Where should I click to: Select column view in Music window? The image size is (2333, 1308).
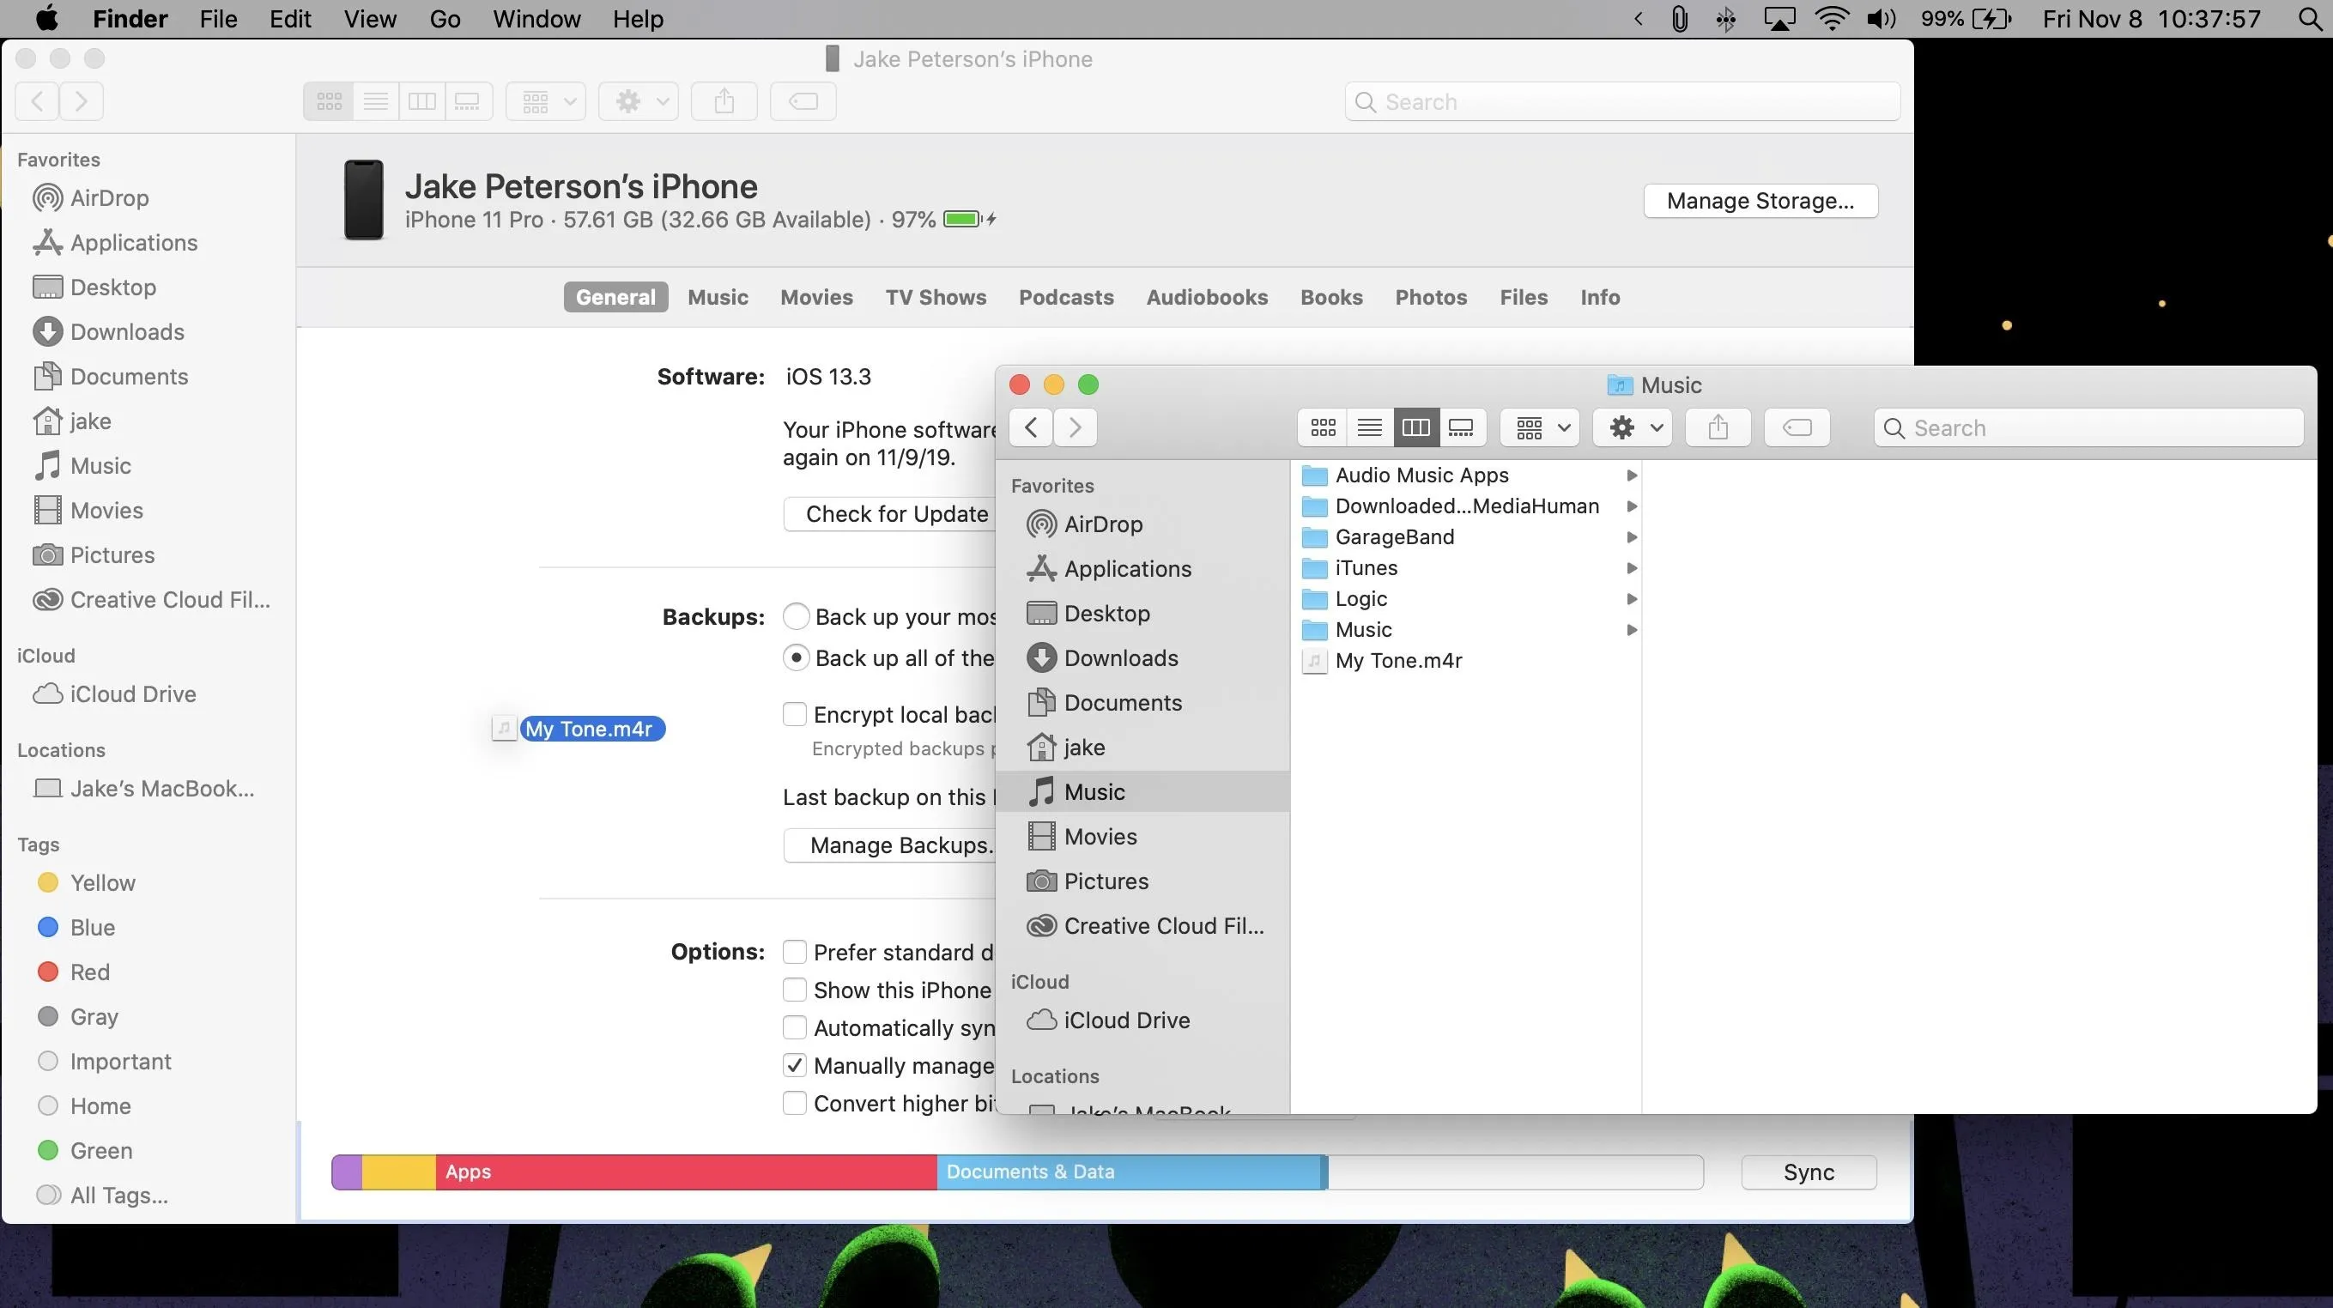click(1415, 427)
